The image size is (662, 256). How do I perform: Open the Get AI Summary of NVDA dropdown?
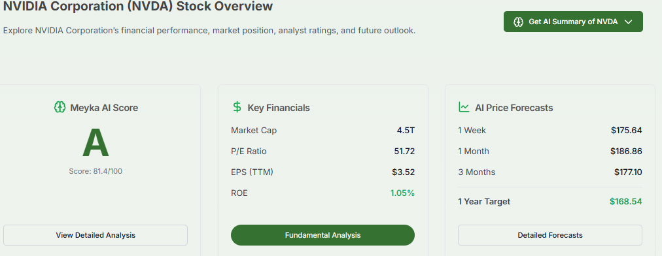(x=573, y=22)
